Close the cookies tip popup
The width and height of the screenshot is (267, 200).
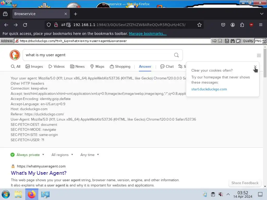pos(255,66)
